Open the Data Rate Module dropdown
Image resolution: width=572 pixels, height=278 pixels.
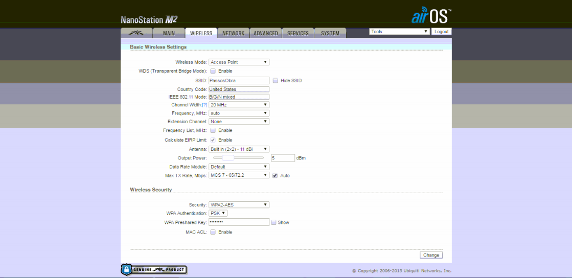tap(239, 167)
